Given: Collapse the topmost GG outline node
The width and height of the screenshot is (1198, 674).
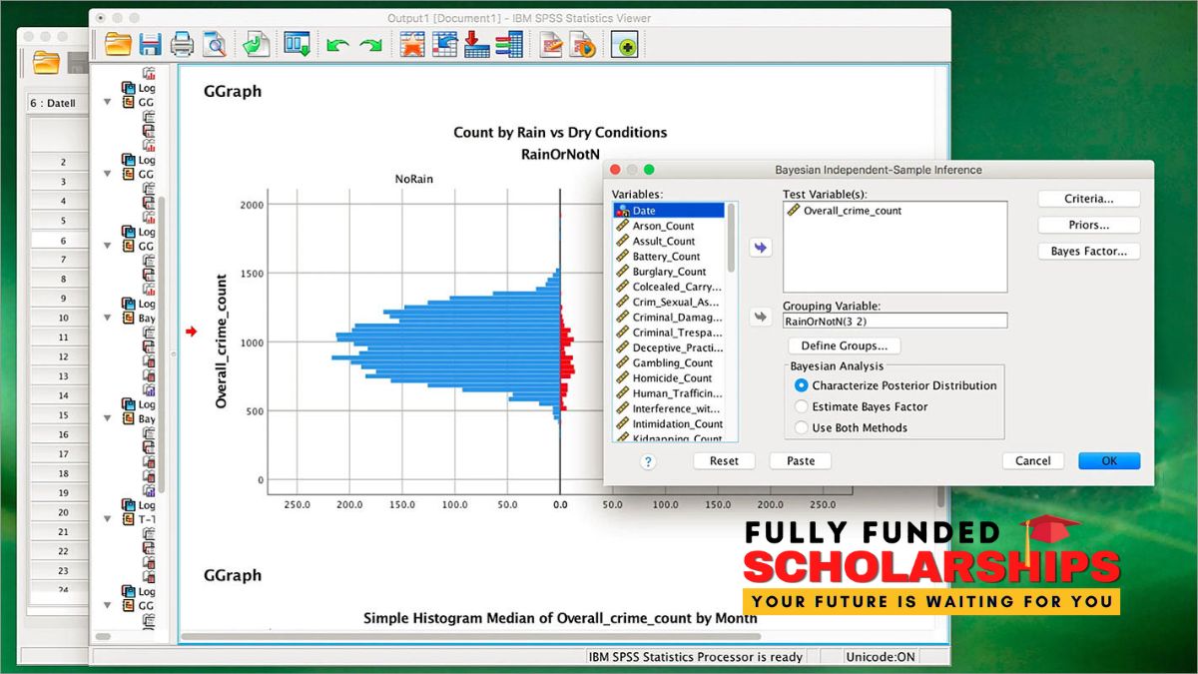Looking at the screenshot, I should [107, 102].
